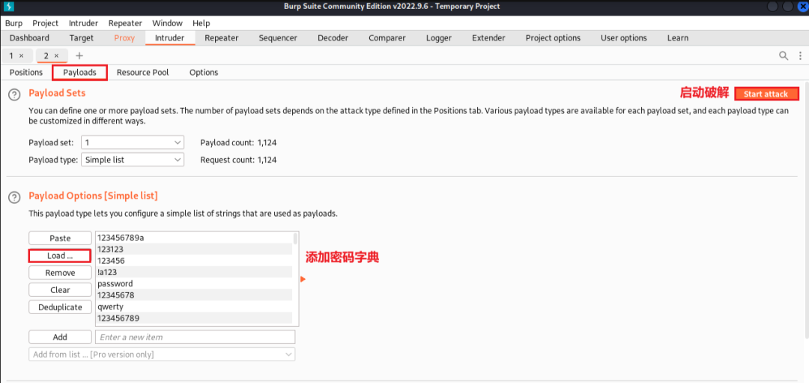The image size is (809, 383).
Task: Switch to the Comparer tab
Action: pos(387,38)
